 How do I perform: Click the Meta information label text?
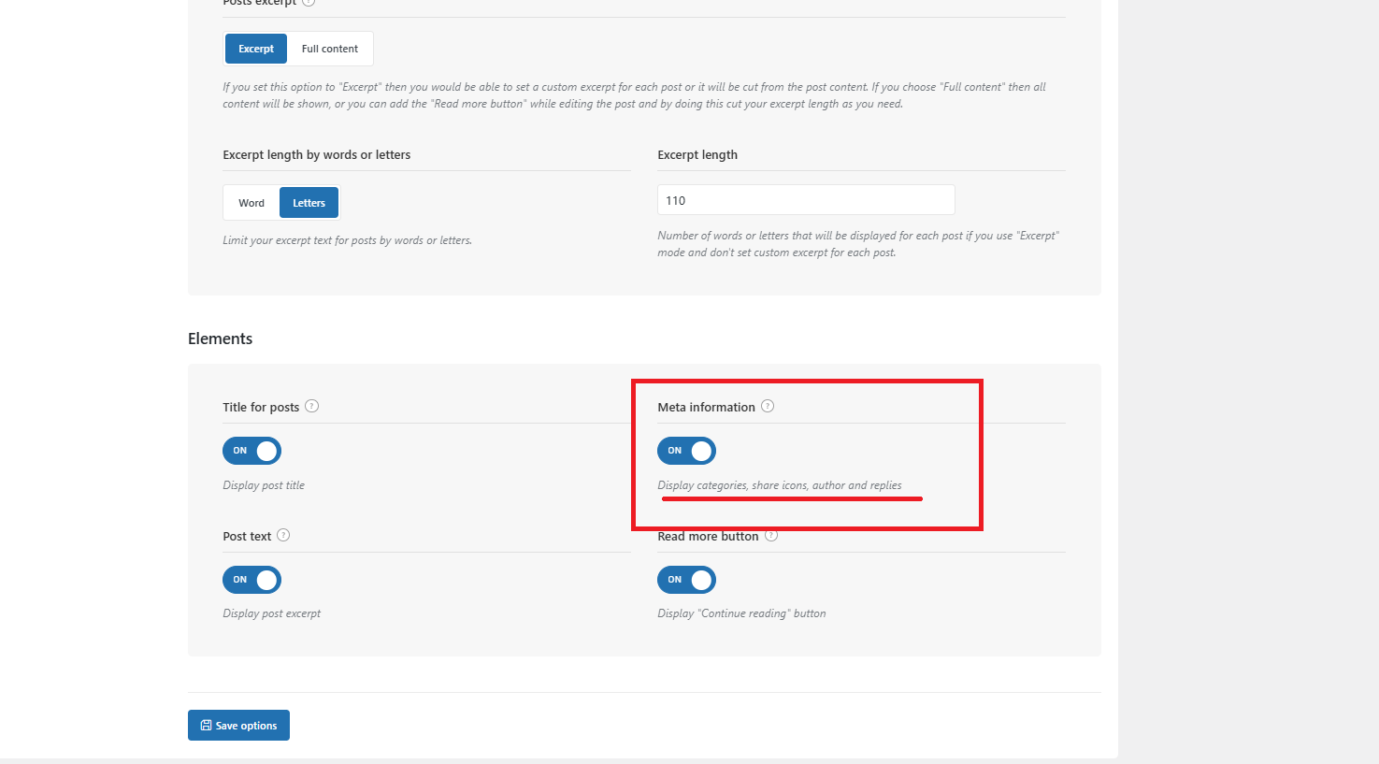pyautogui.click(x=706, y=407)
